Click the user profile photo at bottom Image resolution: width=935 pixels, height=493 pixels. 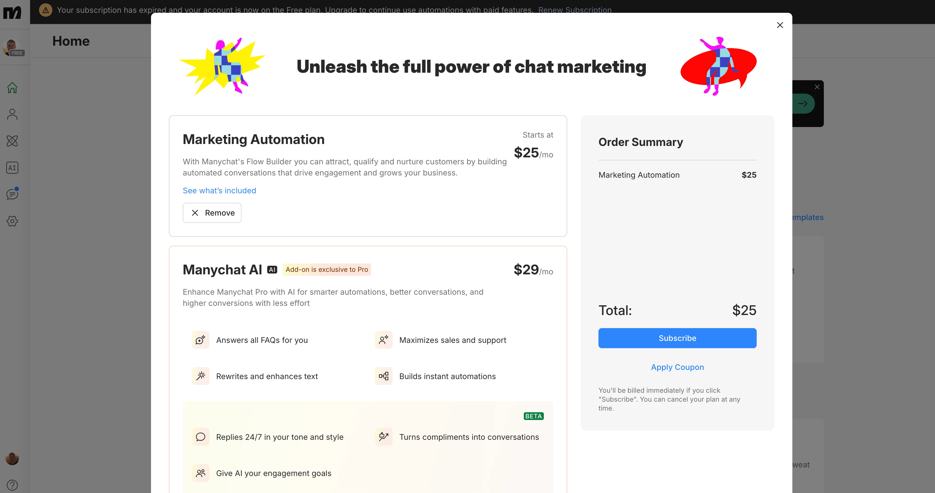[x=12, y=458]
